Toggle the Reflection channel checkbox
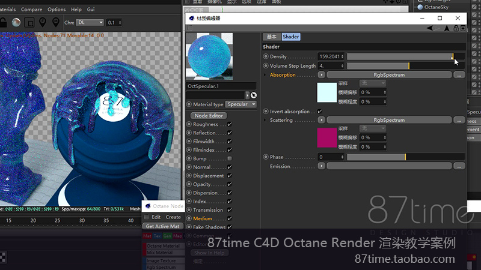The width and height of the screenshot is (481, 270). pyautogui.click(x=230, y=133)
